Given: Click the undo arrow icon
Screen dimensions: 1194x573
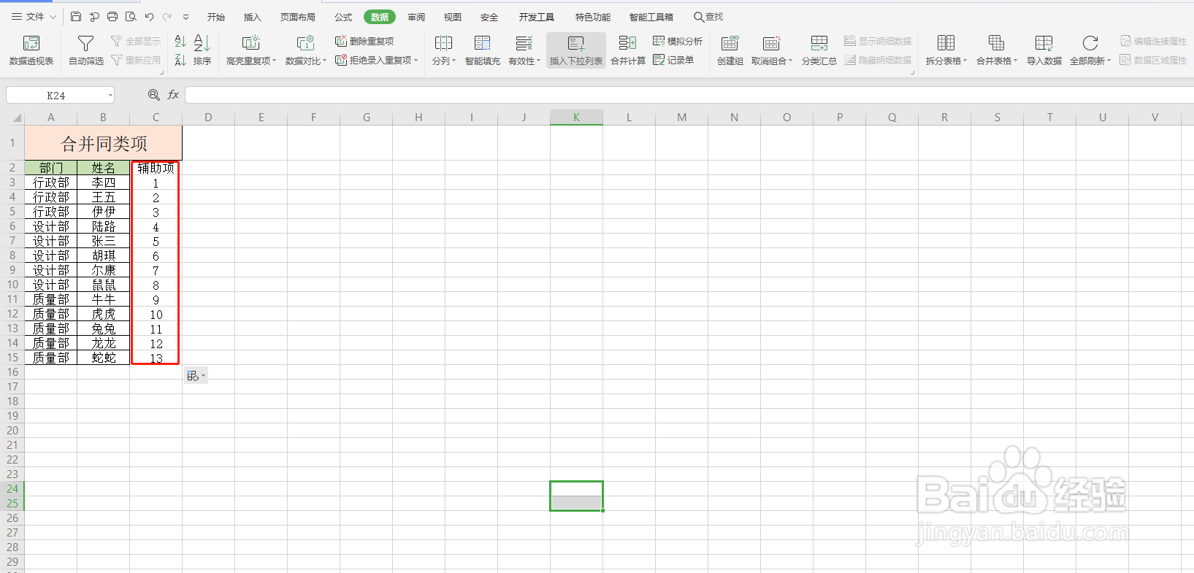Looking at the screenshot, I should [149, 17].
